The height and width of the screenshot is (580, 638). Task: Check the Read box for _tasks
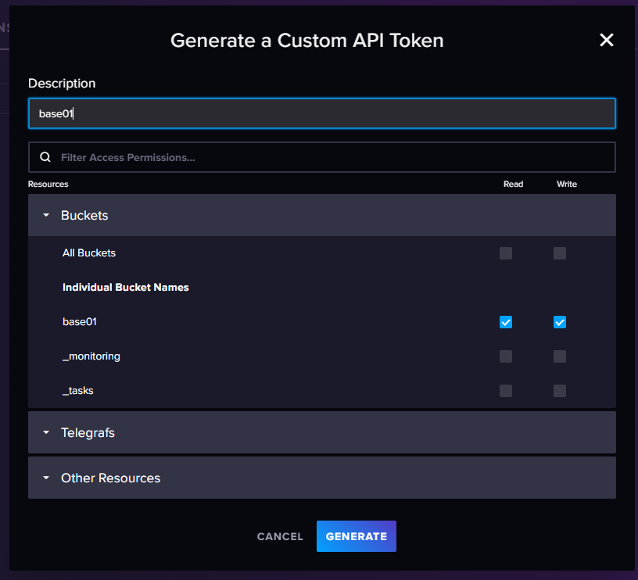click(506, 391)
